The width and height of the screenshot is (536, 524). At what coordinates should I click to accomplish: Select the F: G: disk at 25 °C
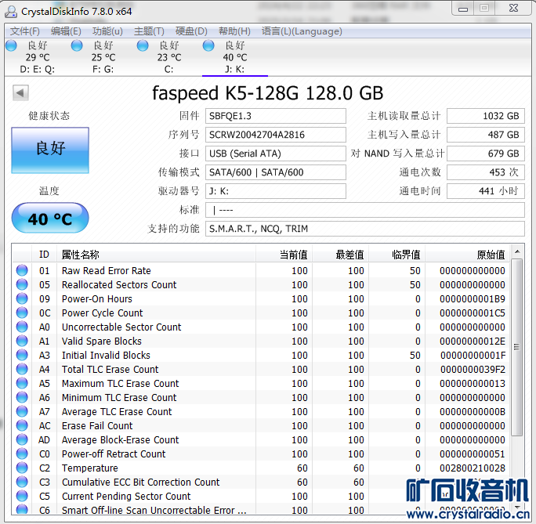coord(103,56)
